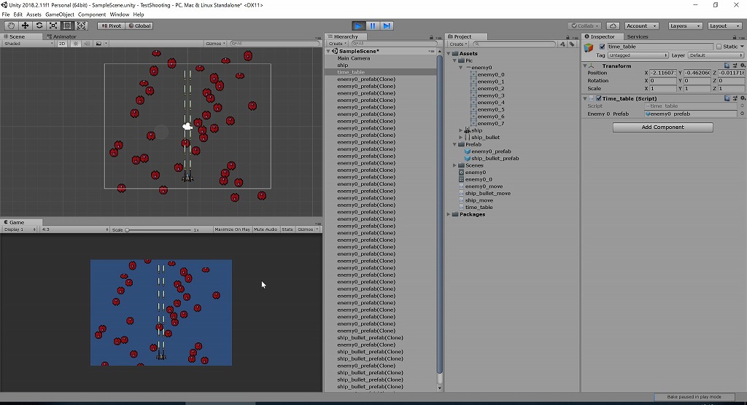Switch to the Animator tab
Screen dimensions: 747x405
[61, 36]
